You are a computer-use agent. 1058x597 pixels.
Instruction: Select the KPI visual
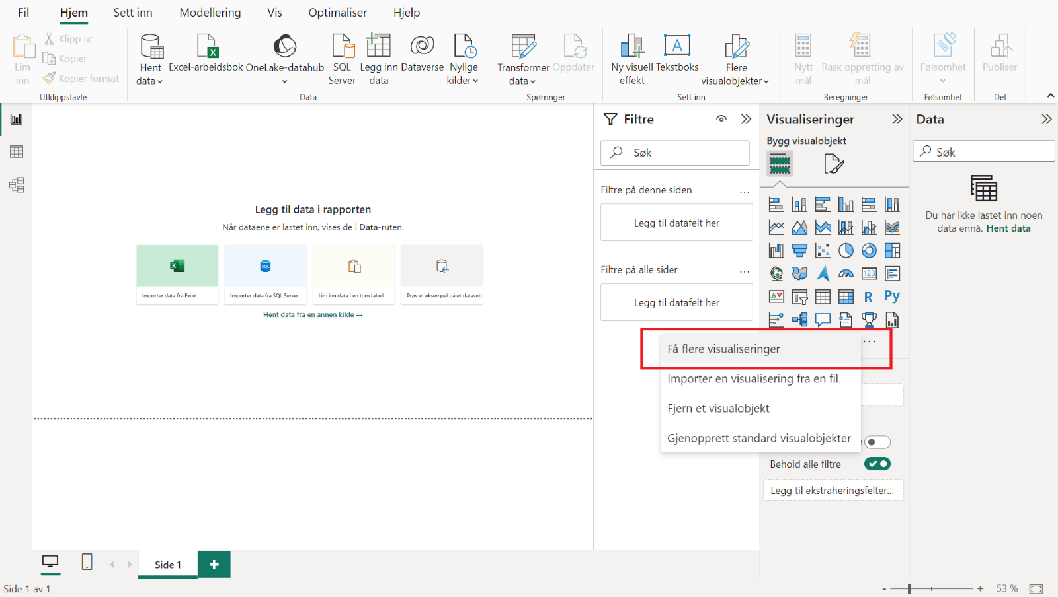click(776, 297)
